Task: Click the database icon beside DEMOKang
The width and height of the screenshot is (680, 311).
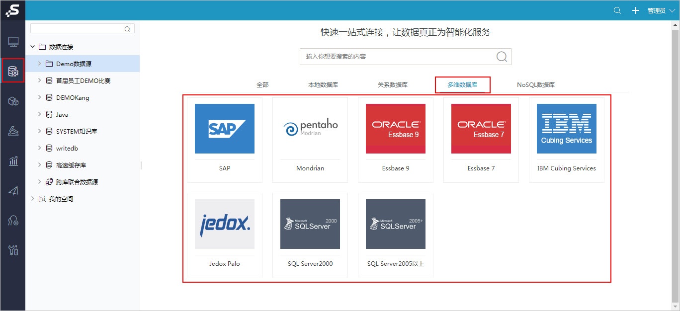Action: click(49, 97)
